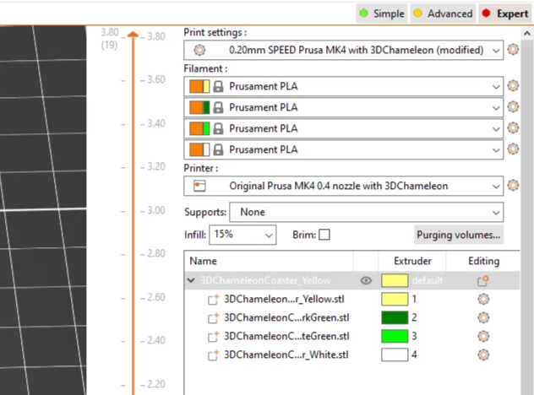Screen dimensions: 534x395
Task: Open Purging volumes dialog
Action: [459, 235]
